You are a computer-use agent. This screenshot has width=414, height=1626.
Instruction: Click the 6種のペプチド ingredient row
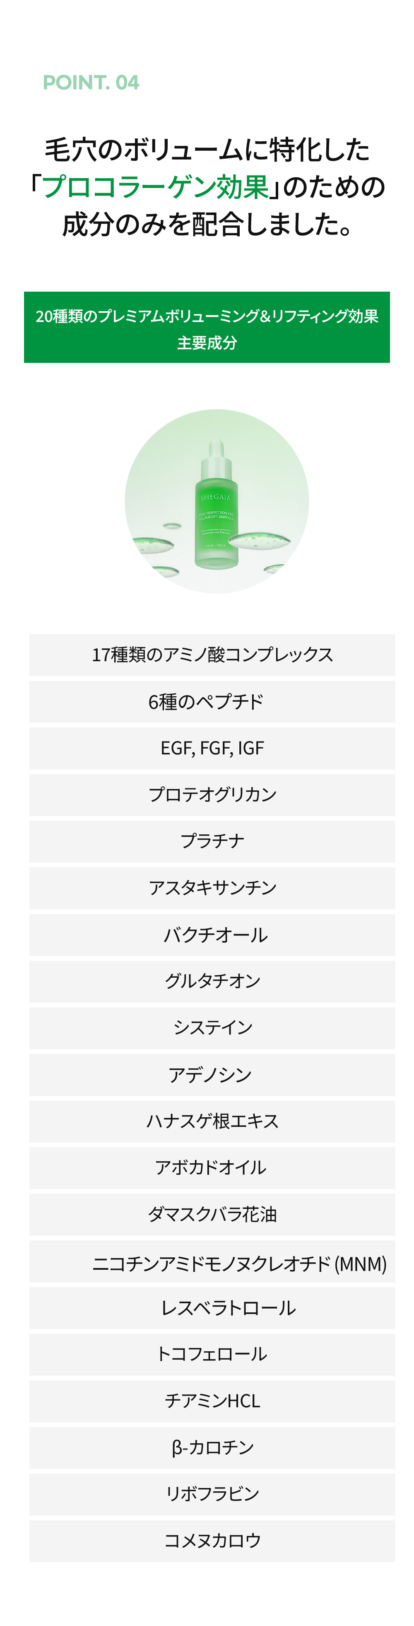[212, 702]
